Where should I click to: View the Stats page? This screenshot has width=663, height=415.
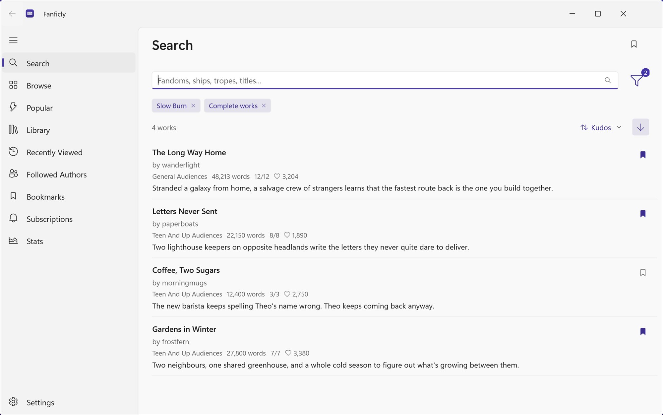[69, 241]
